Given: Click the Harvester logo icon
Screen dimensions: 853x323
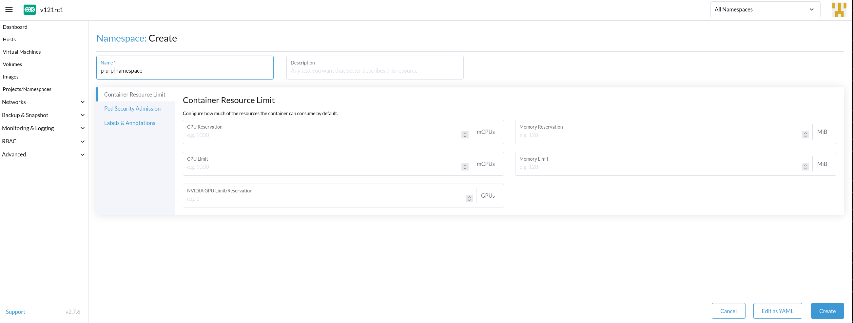Looking at the screenshot, I should 29,9.
